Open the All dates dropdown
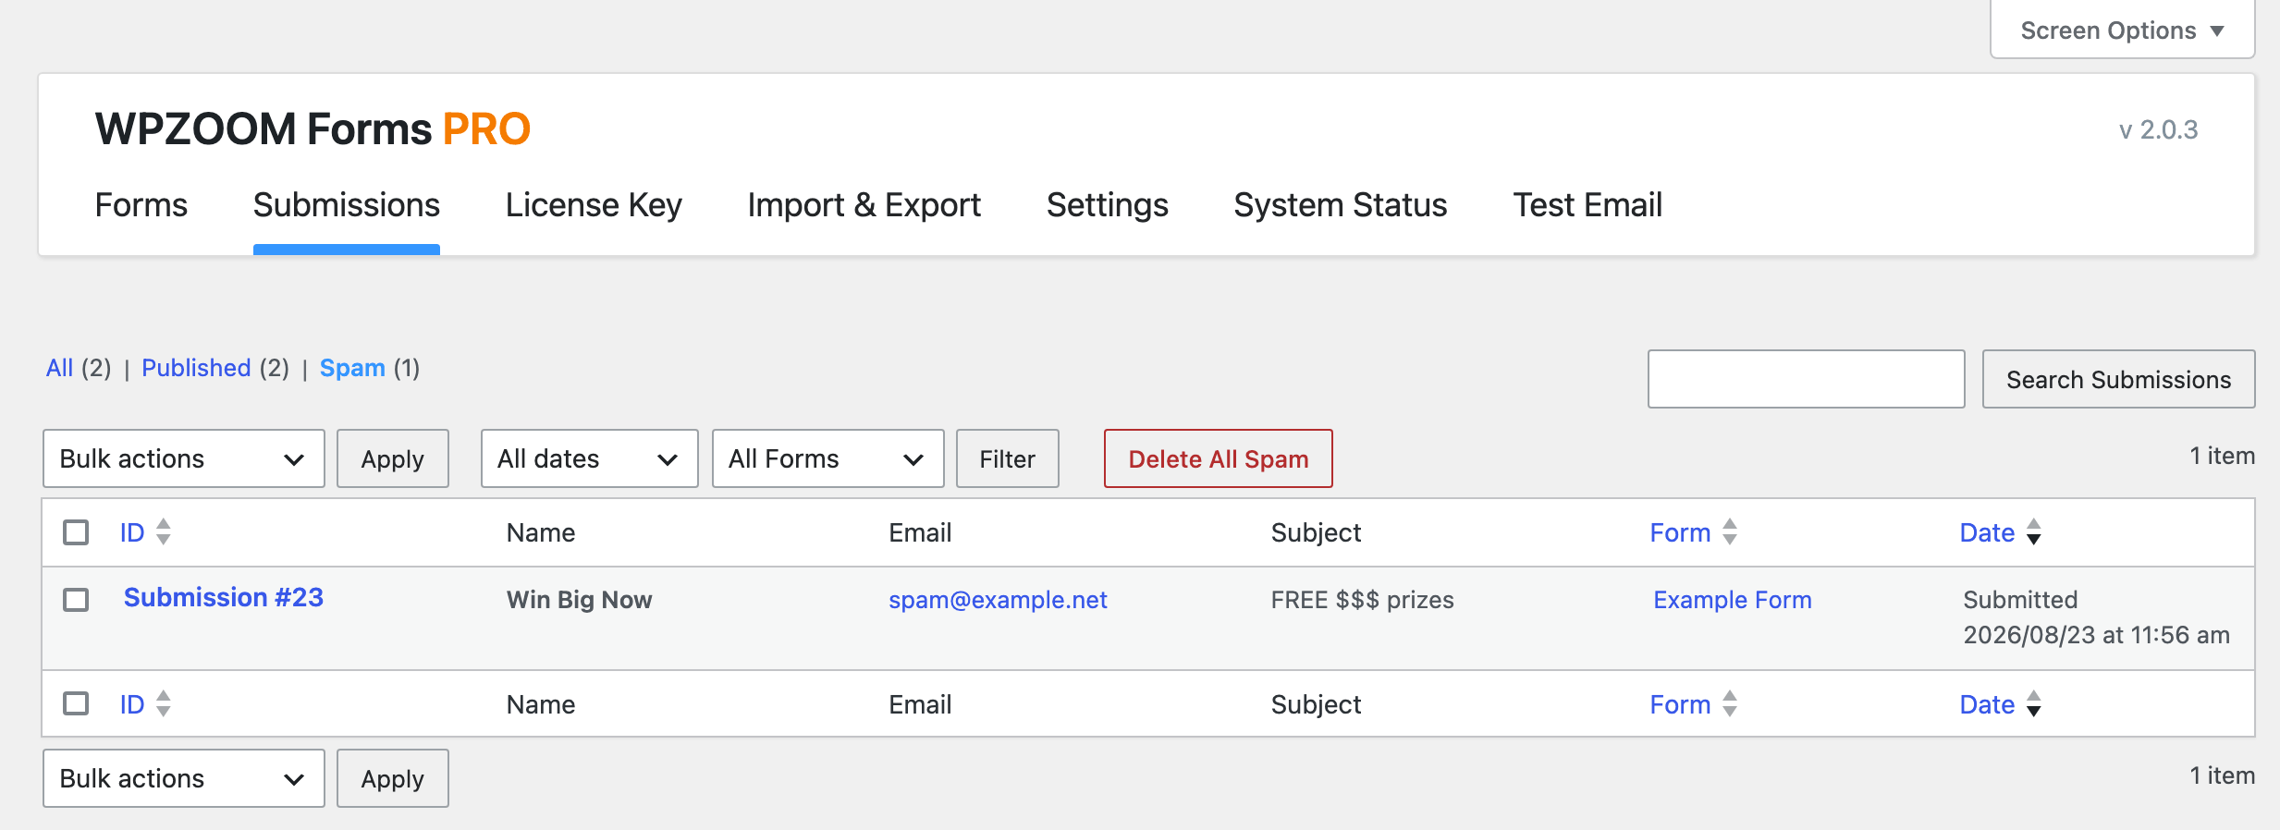Viewport: 2280px width, 830px height. pyautogui.click(x=589, y=458)
